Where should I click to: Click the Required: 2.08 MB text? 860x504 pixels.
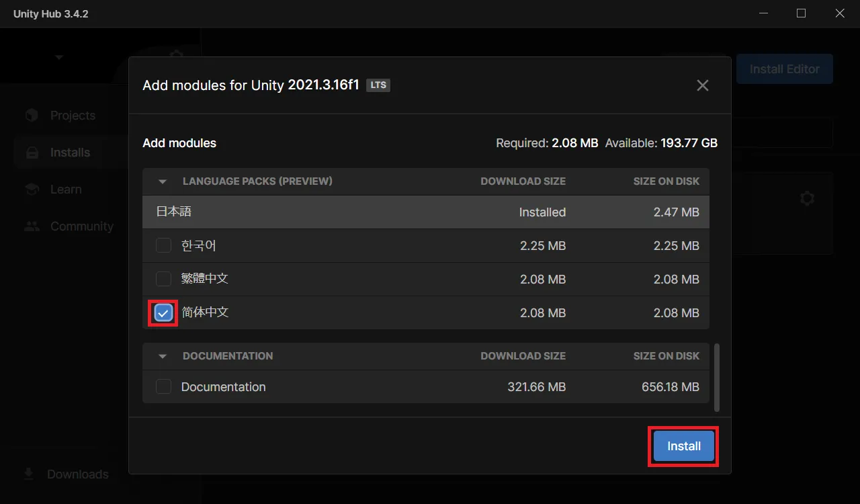[x=547, y=143]
